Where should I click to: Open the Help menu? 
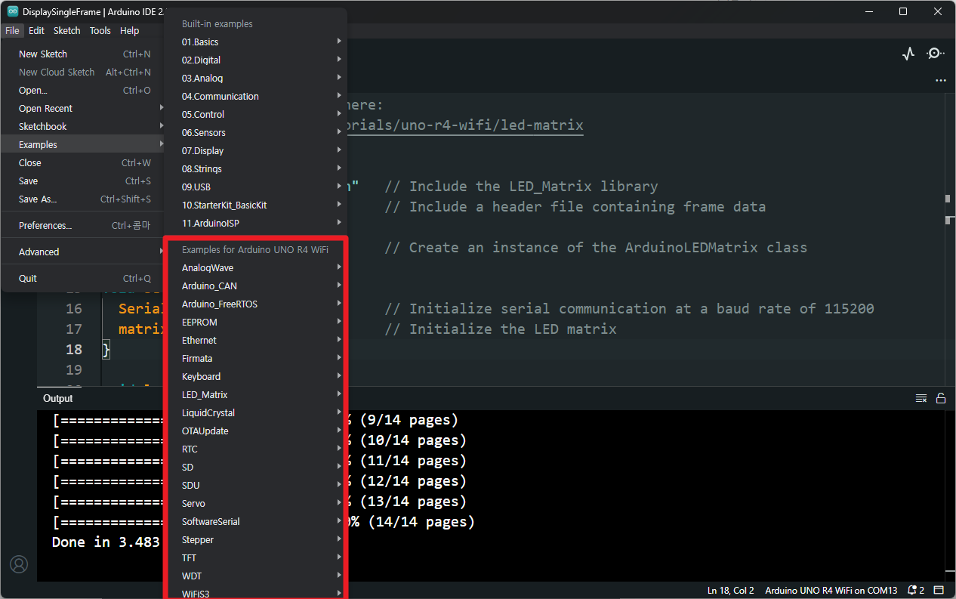point(130,31)
